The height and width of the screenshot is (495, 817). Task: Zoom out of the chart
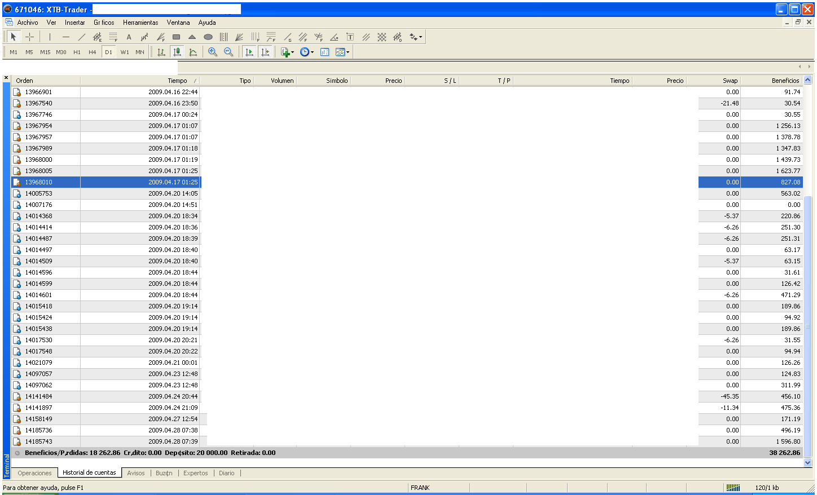coord(229,52)
